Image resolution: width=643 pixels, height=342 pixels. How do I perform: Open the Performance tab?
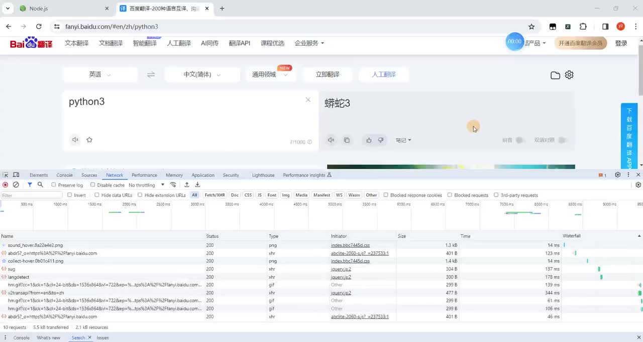[x=144, y=175]
